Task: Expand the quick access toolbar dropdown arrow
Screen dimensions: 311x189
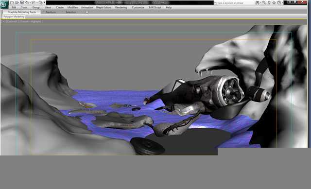Action: [x=44, y=2]
